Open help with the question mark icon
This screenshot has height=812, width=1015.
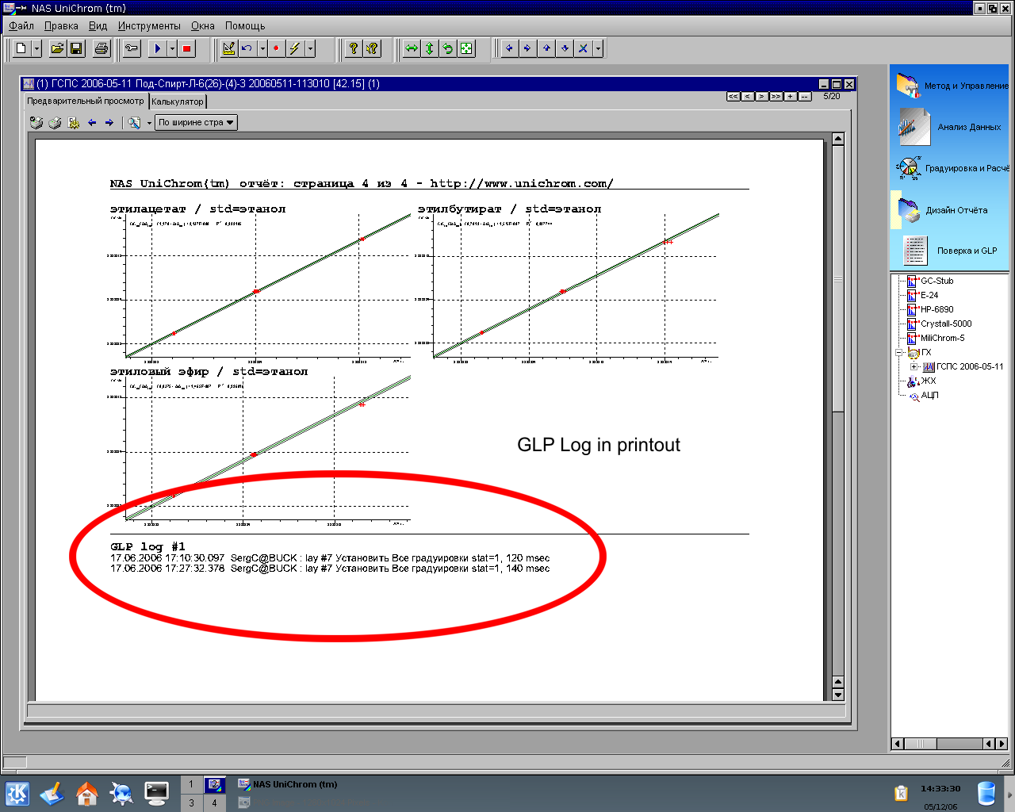pyautogui.click(x=354, y=48)
